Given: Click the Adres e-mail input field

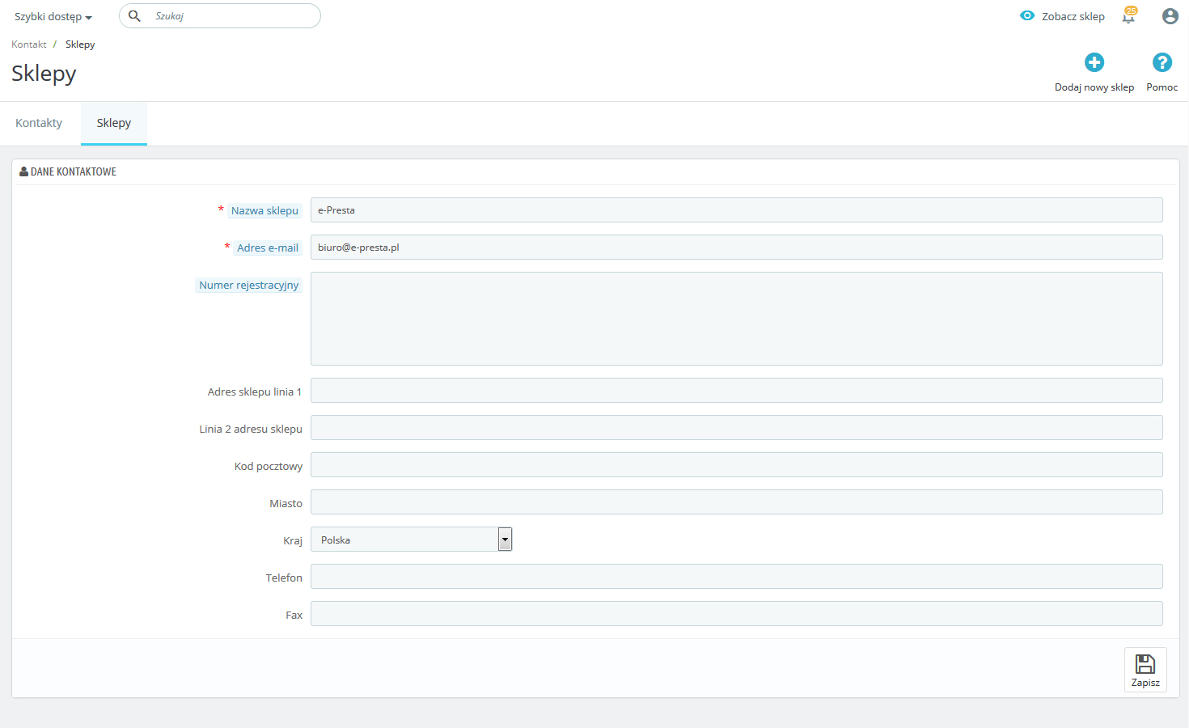Looking at the screenshot, I should [x=736, y=248].
